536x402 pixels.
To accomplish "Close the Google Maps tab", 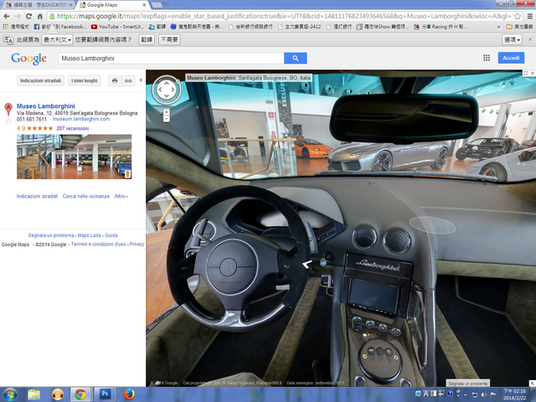I will [x=144, y=5].
